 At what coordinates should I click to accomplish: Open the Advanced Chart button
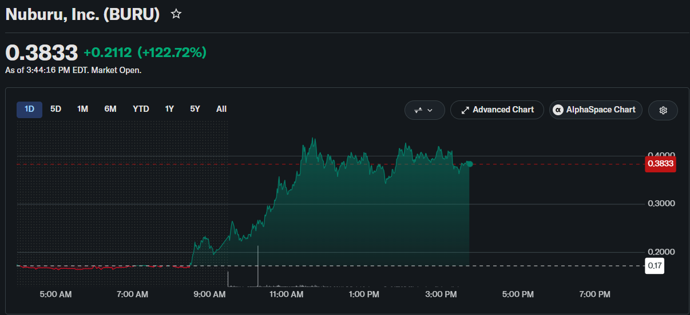tap(497, 110)
